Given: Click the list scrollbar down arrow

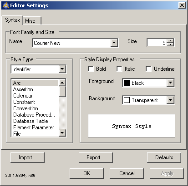Looking at the screenshot, I should tap(62, 133).
